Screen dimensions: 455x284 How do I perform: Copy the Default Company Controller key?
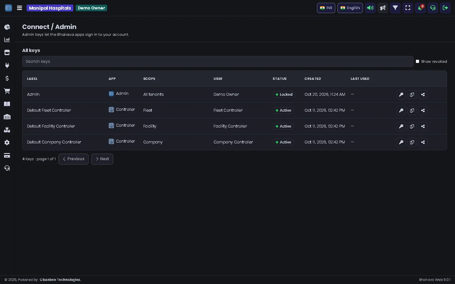click(412, 142)
